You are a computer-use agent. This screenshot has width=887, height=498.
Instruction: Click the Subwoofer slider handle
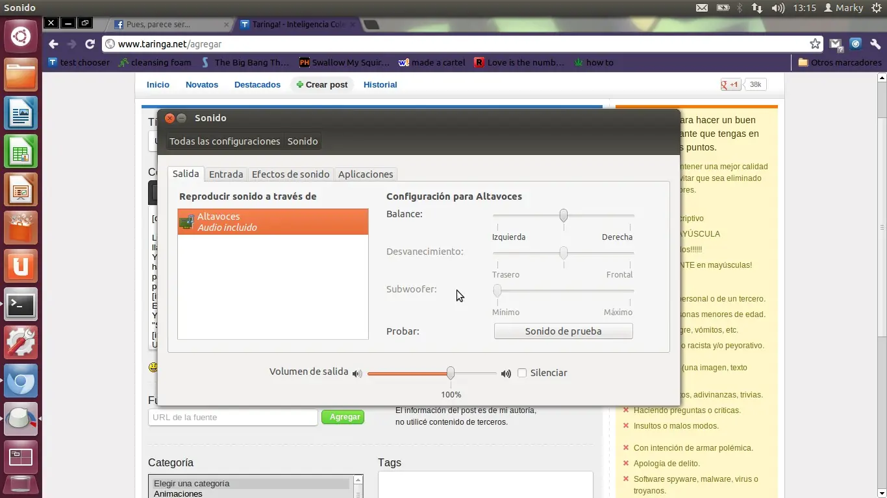(497, 290)
